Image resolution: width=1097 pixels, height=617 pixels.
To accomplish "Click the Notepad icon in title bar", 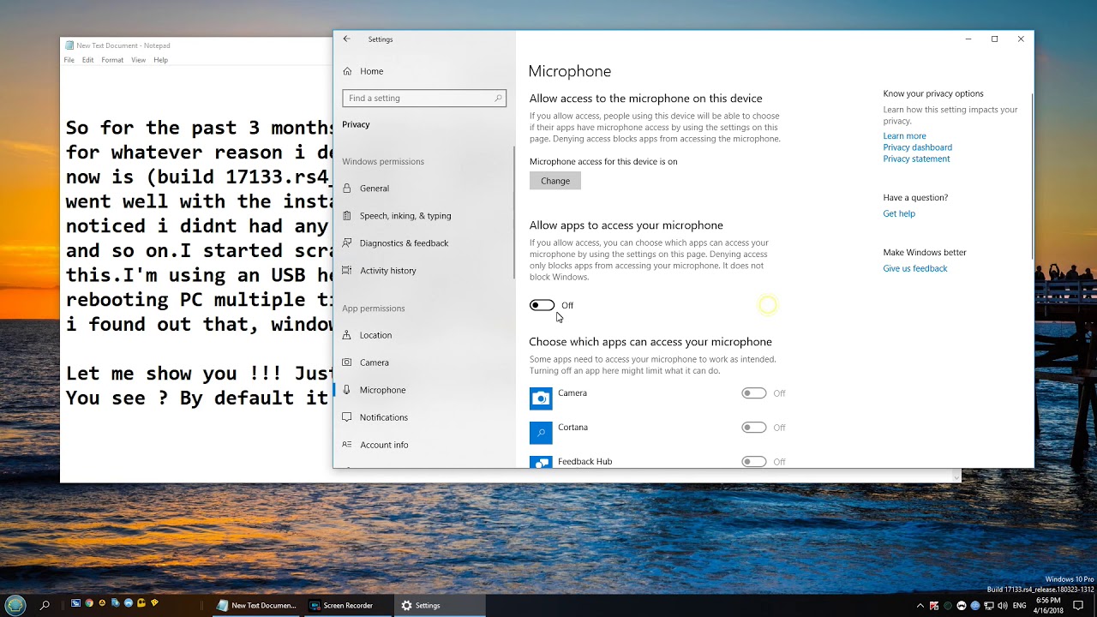I will pos(69,45).
